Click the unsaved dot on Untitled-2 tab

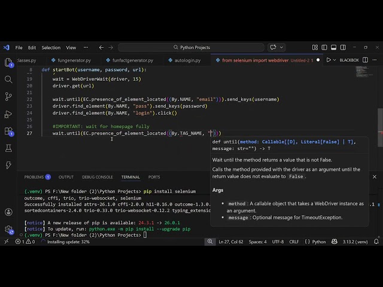pos(318,60)
